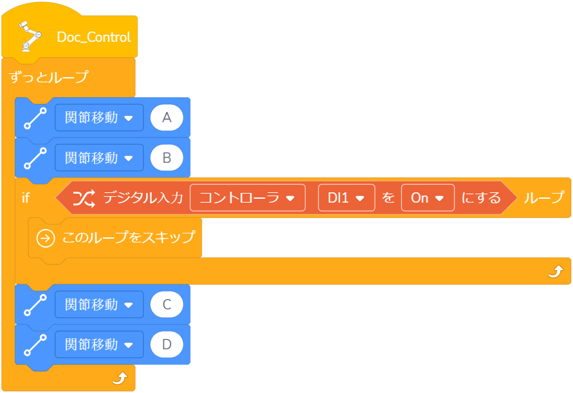The height and width of the screenshot is (393, 573).
Task: Click the forever-loop return arrow at bottom
Action: 120,379
